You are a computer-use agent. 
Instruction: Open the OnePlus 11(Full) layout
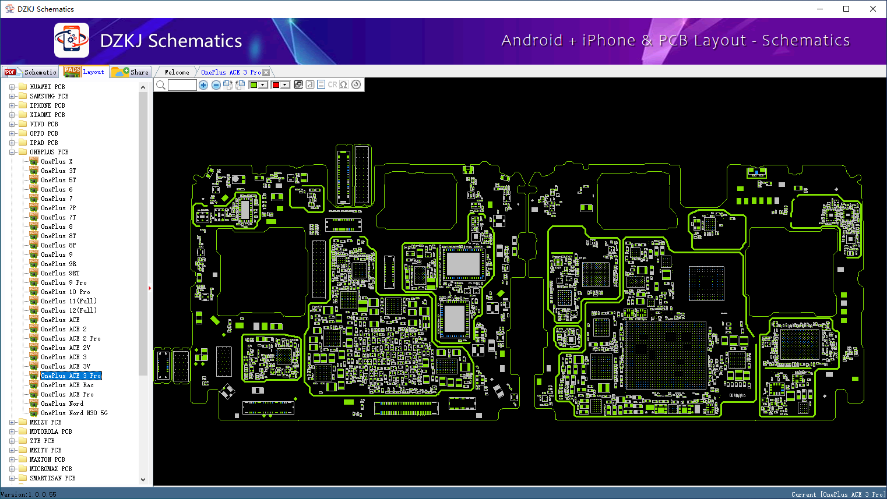69,301
